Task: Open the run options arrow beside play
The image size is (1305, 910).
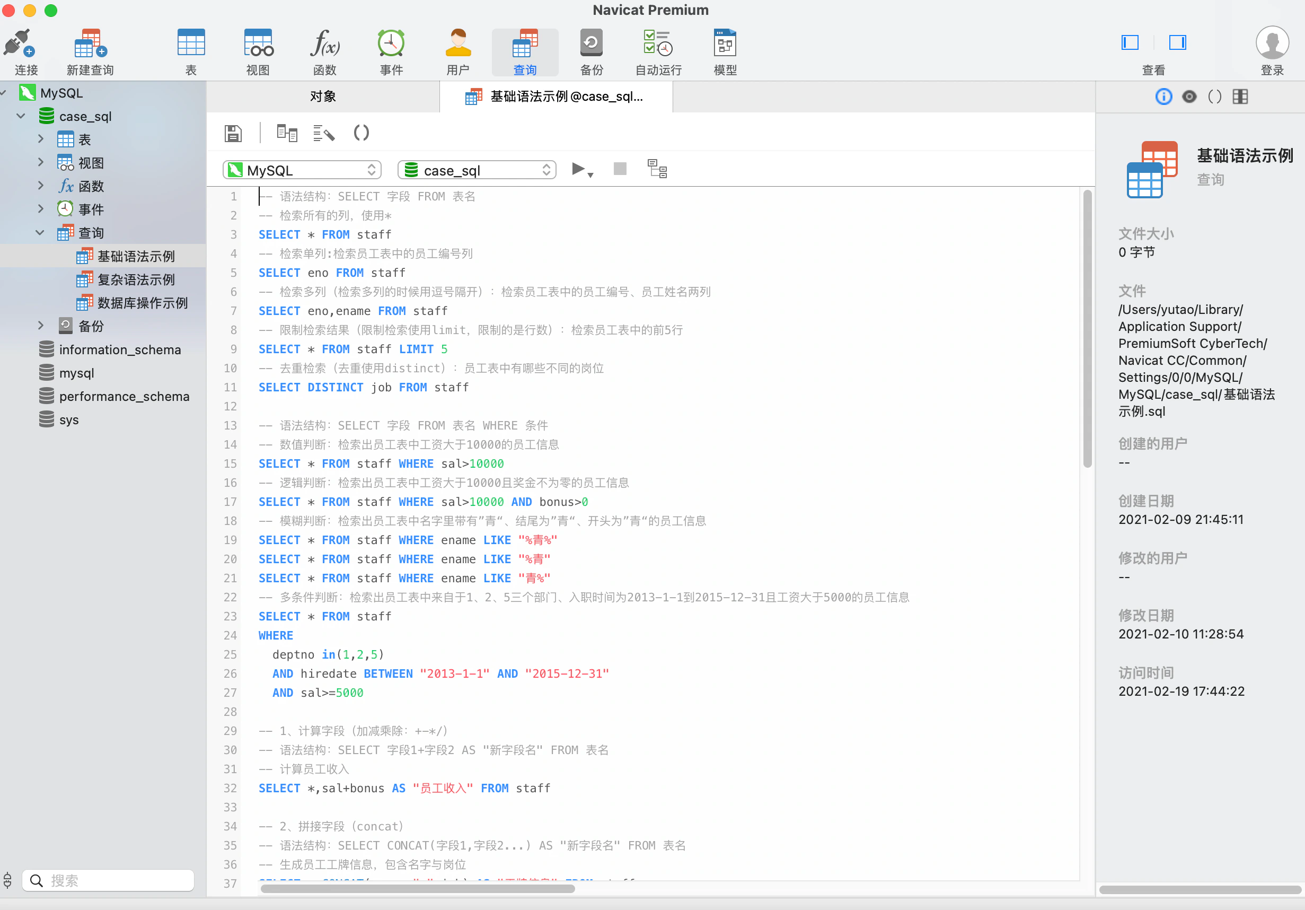Action: pyautogui.click(x=590, y=174)
